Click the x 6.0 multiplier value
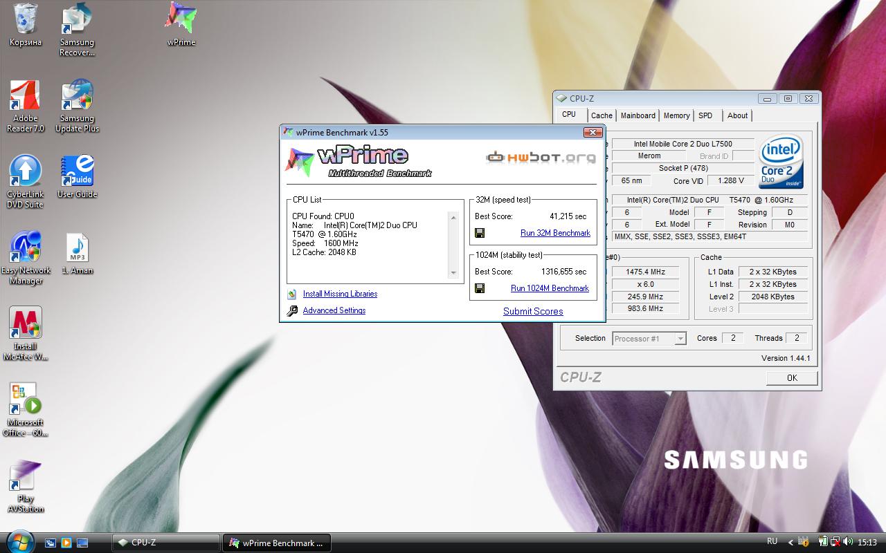886x553 pixels. [x=644, y=284]
